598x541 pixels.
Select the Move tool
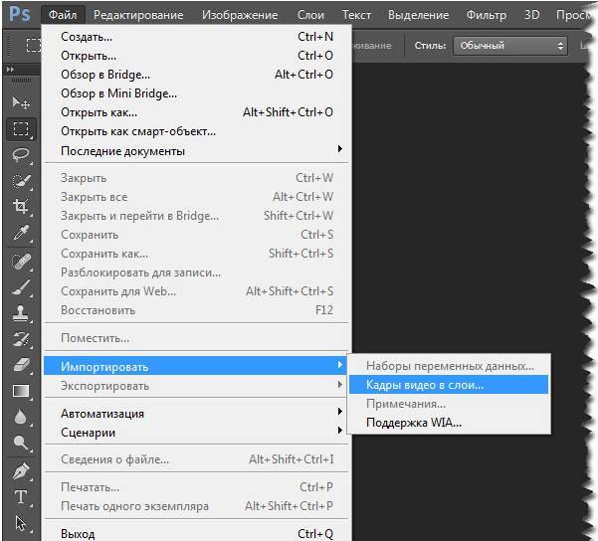pyautogui.click(x=21, y=103)
